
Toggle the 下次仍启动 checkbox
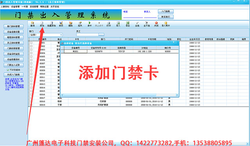[x=8, y=70]
